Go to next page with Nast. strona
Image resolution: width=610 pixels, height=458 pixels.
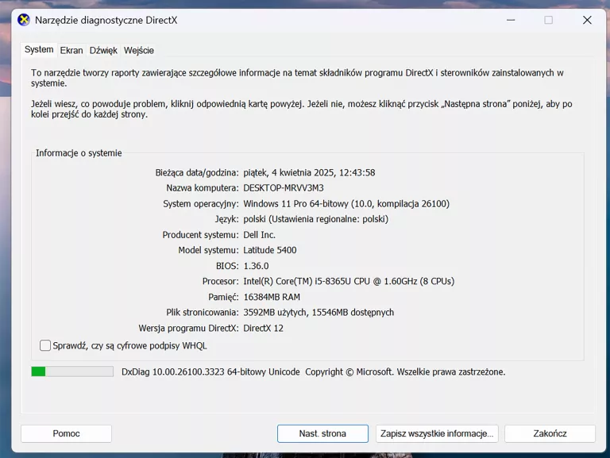click(x=322, y=433)
